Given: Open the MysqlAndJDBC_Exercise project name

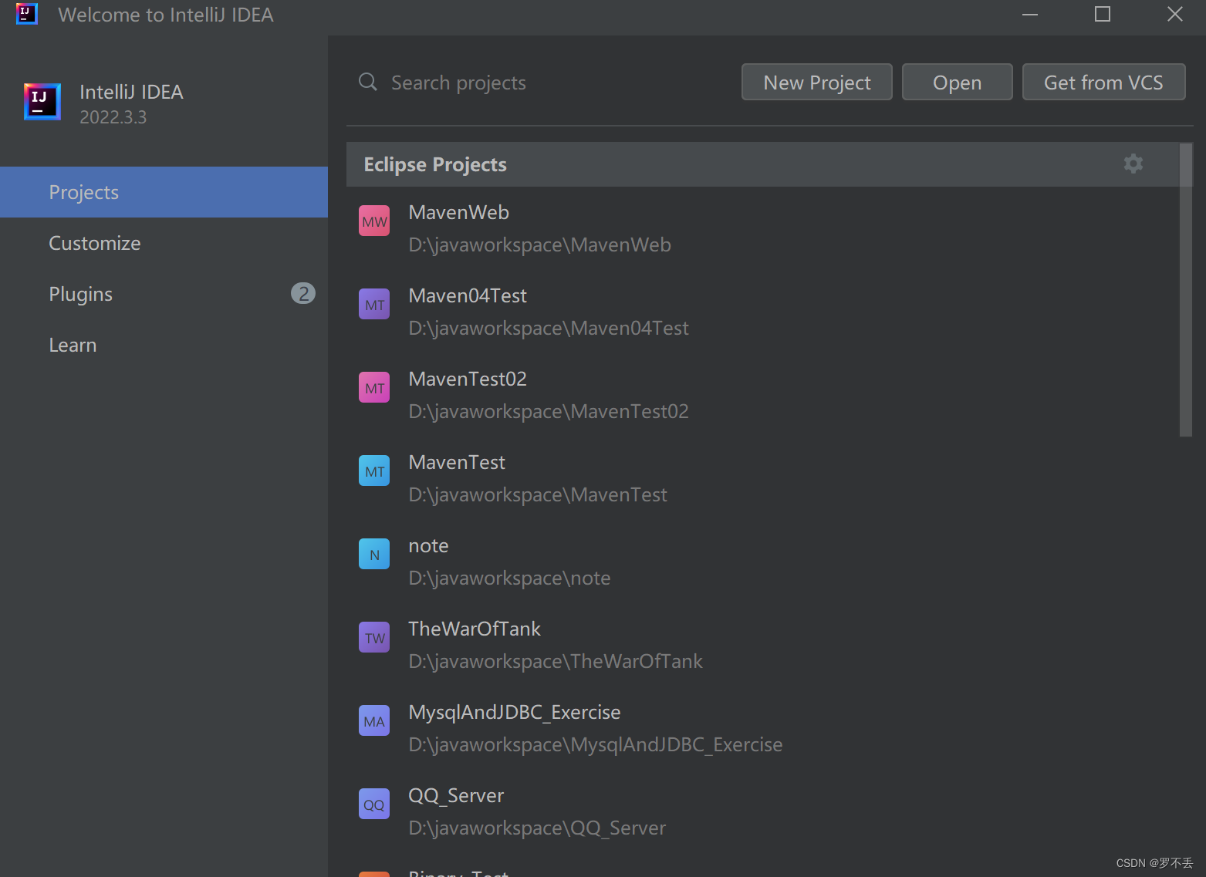Looking at the screenshot, I should point(515,712).
